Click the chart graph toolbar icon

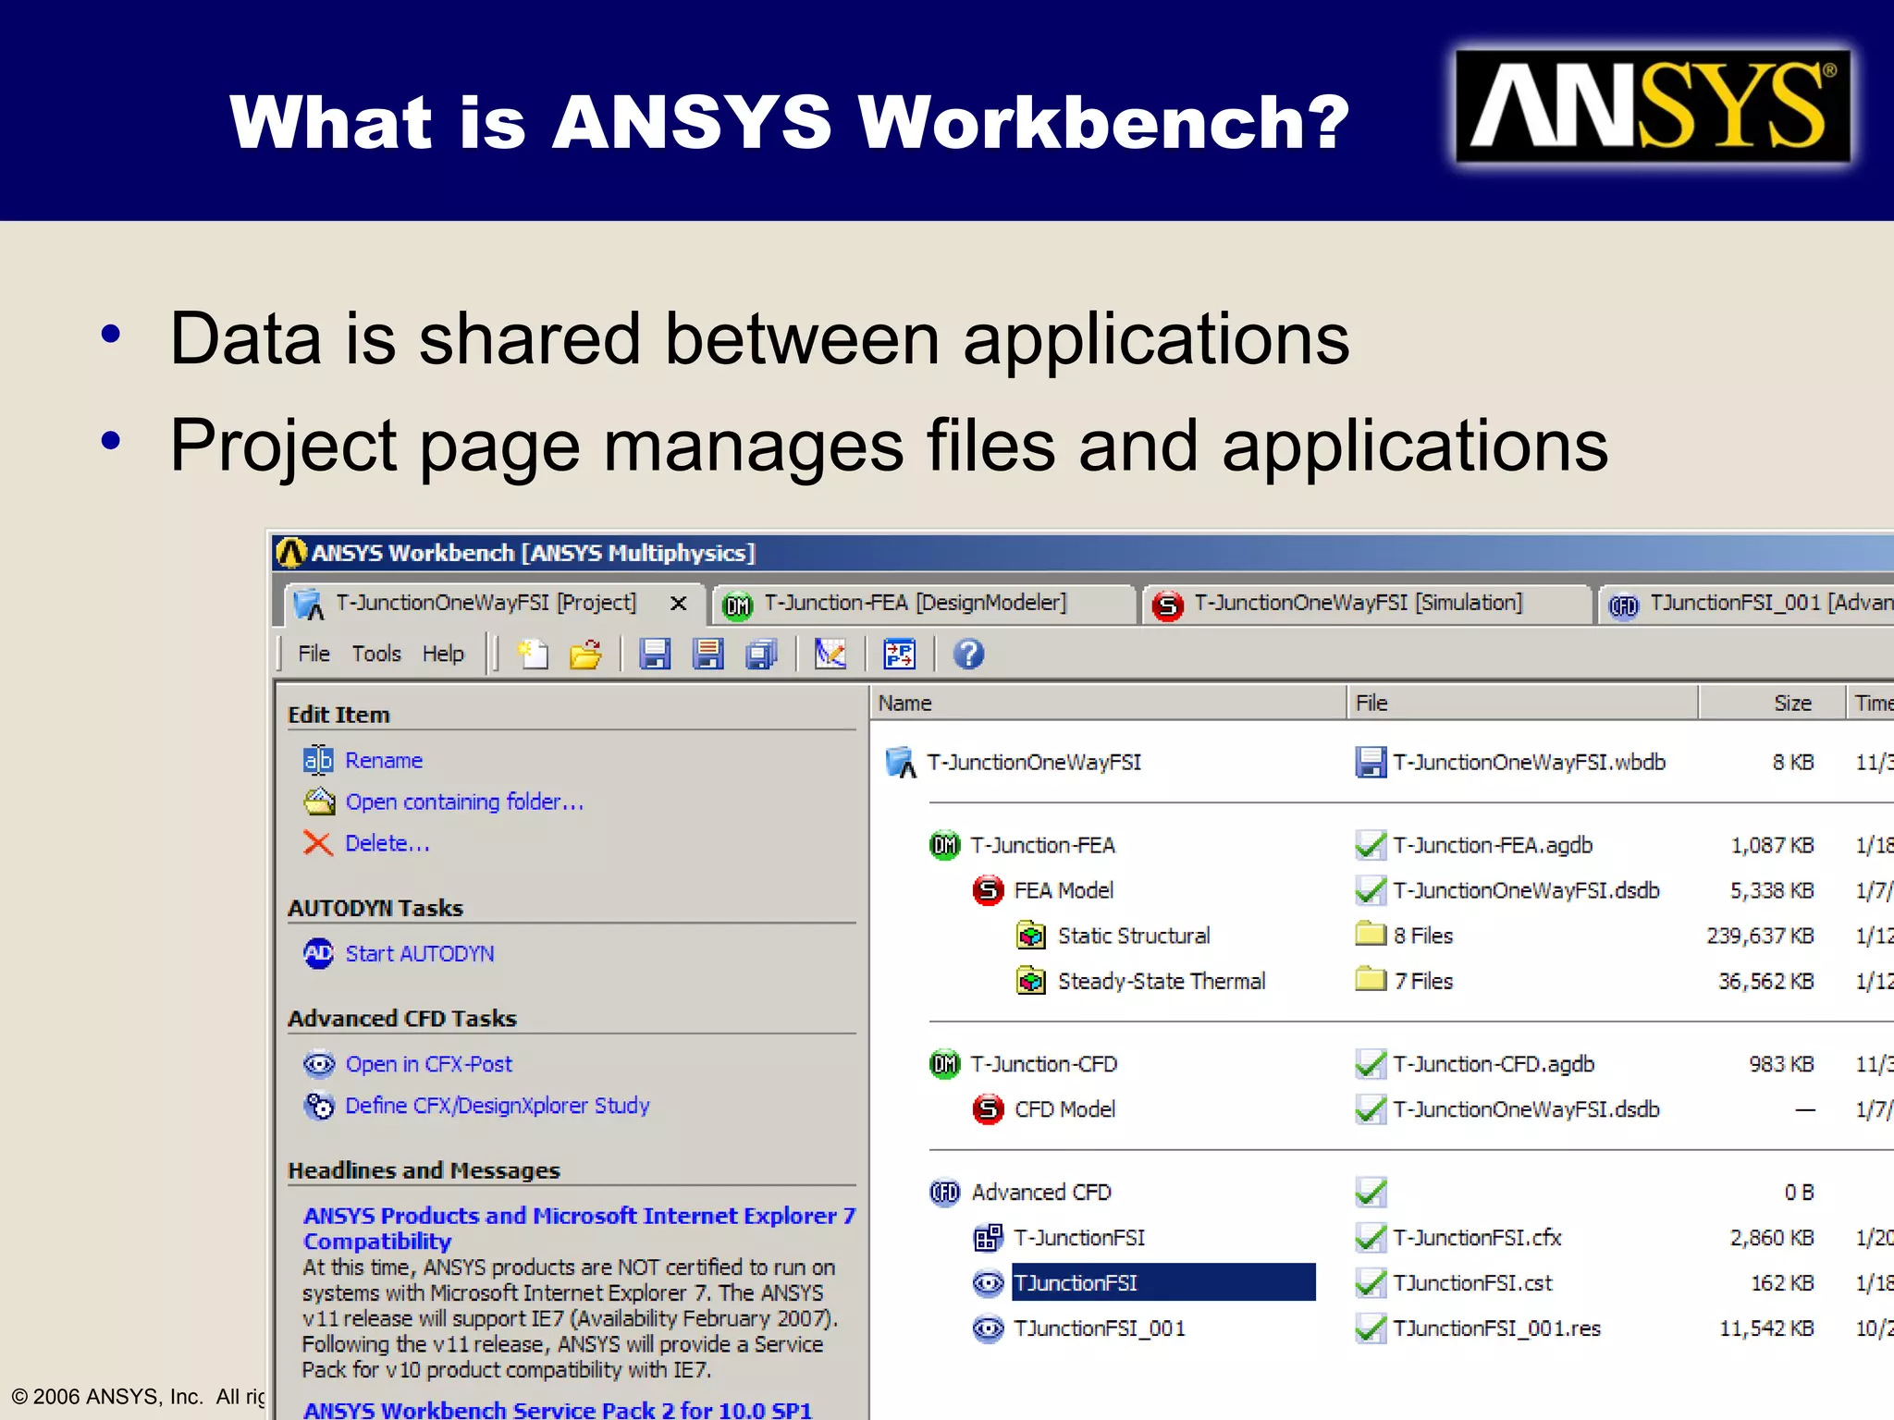(x=830, y=655)
